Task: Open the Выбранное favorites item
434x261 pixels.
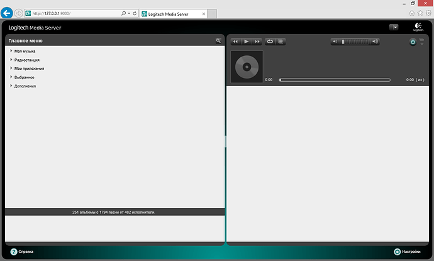Action: click(26, 77)
